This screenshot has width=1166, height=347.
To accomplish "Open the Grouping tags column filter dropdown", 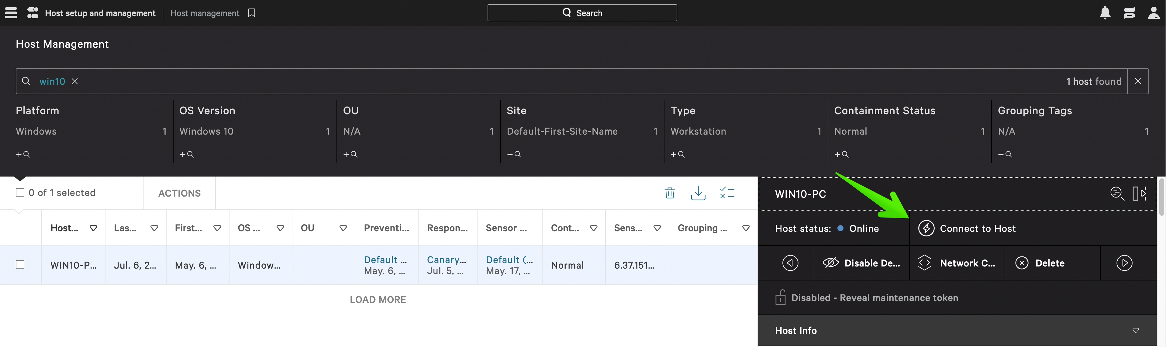I will pos(746,228).
